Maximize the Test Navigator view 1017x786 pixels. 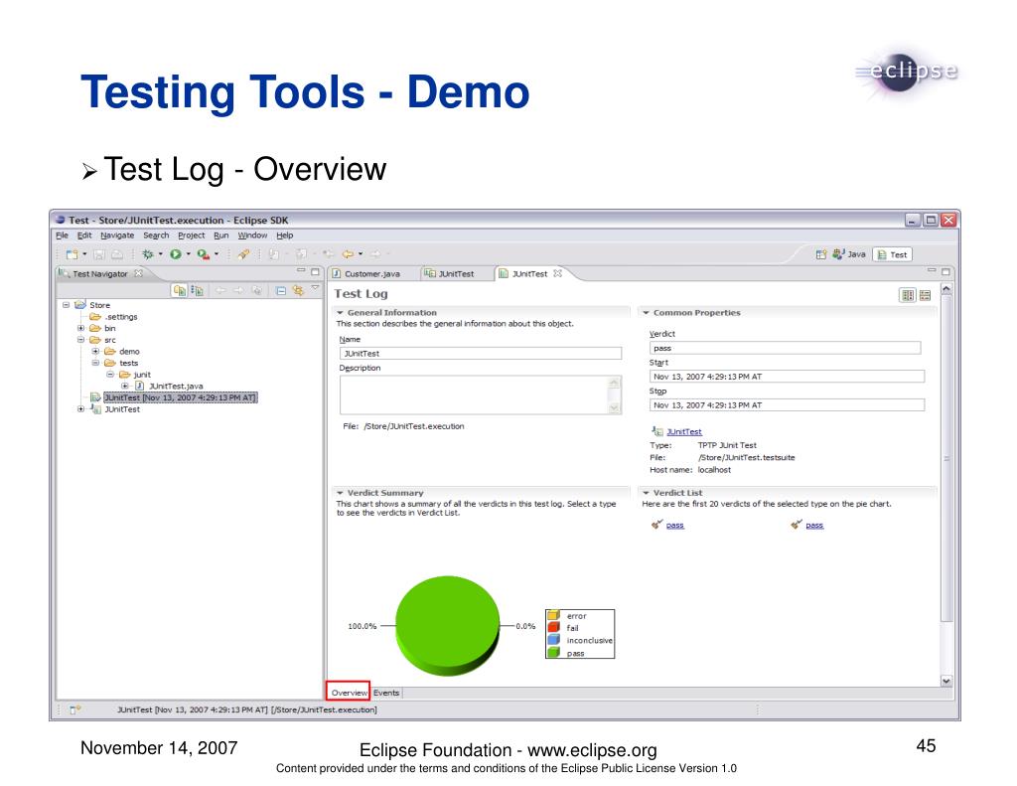point(315,271)
